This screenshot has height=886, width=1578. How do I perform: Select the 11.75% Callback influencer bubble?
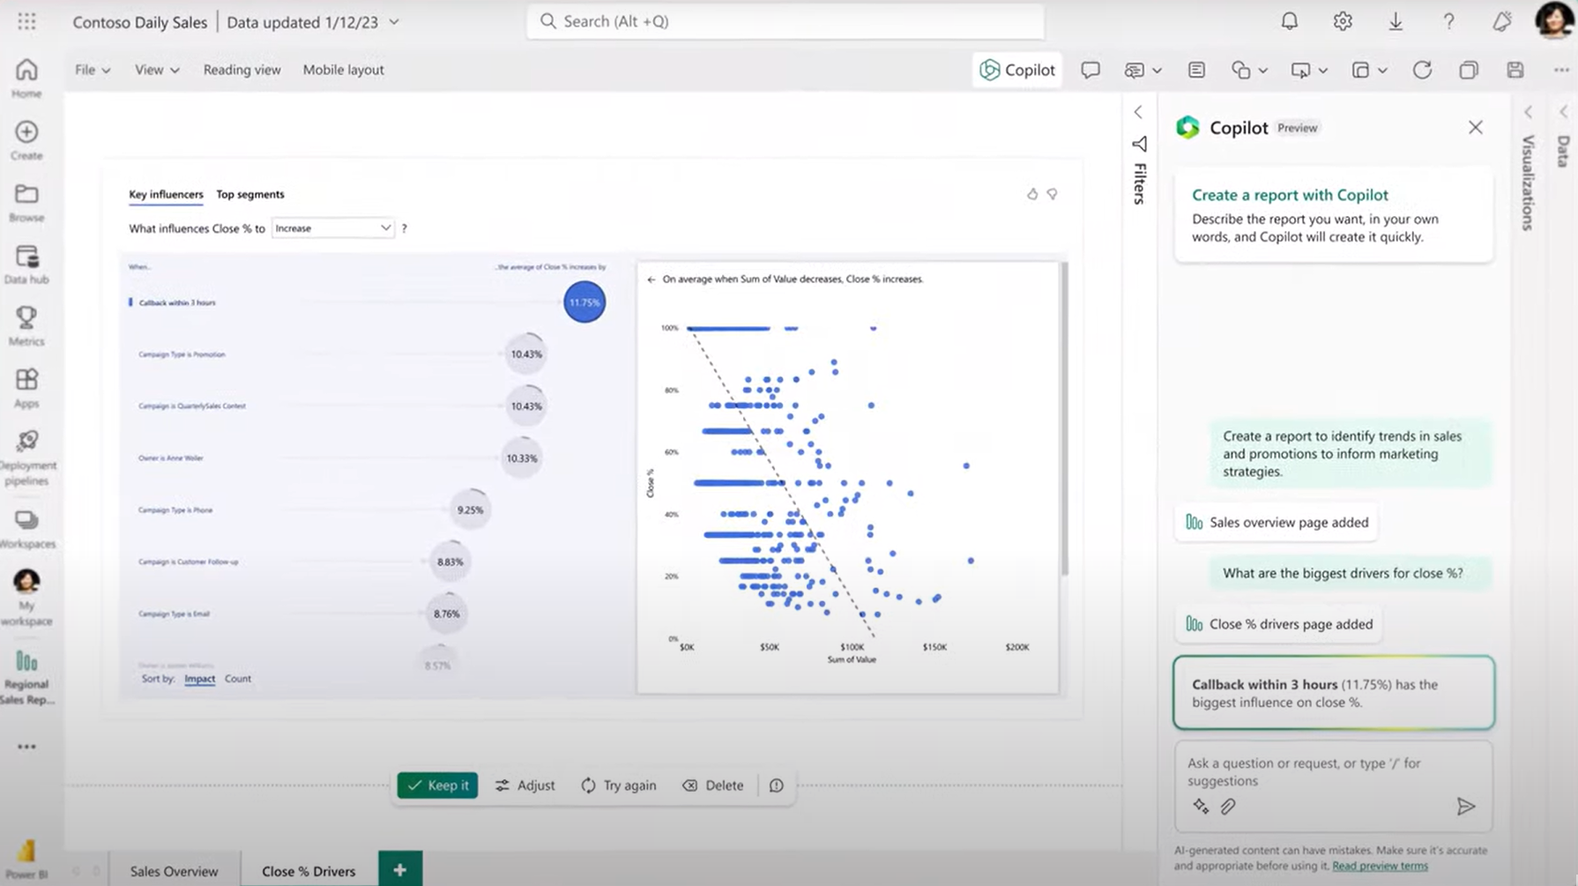(x=584, y=302)
